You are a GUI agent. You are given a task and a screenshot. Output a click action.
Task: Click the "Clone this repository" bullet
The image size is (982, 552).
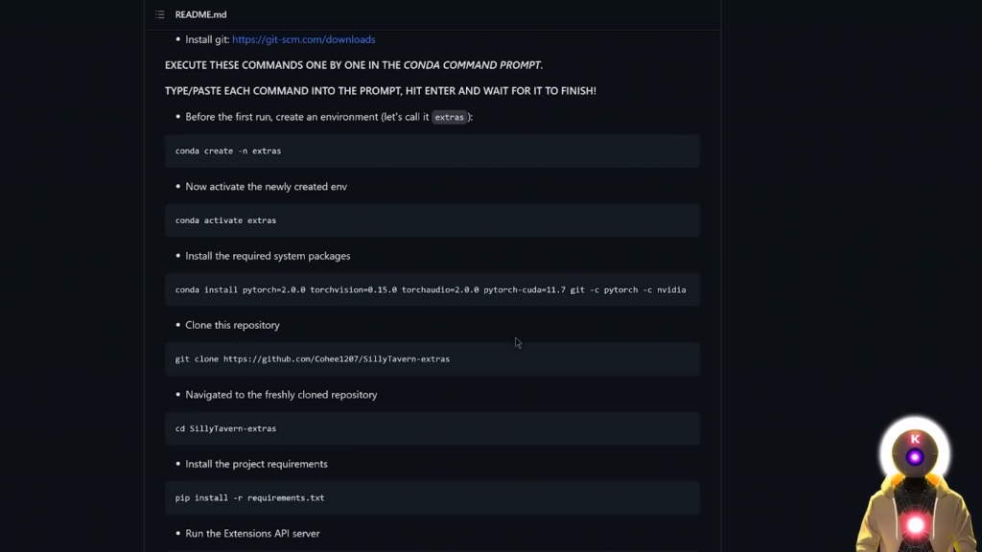click(x=232, y=325)
